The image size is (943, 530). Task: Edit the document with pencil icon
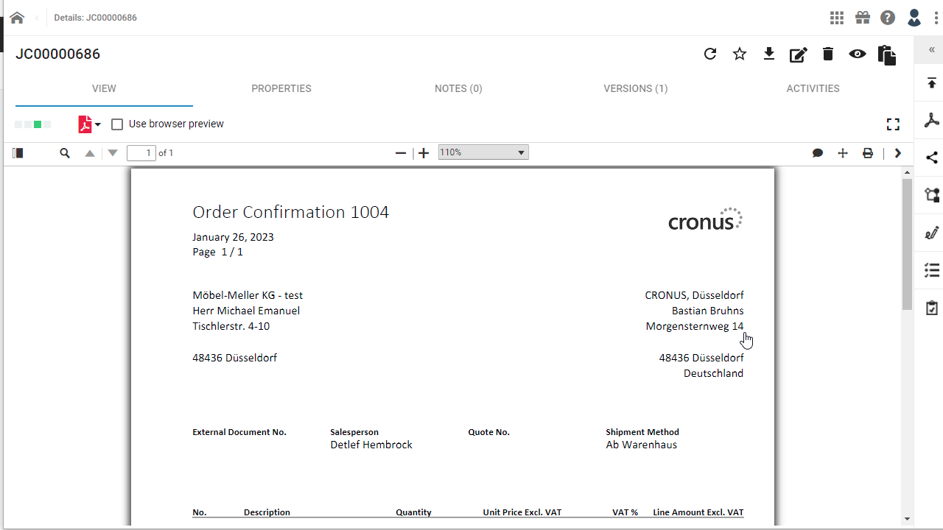(x=799, y=54)
